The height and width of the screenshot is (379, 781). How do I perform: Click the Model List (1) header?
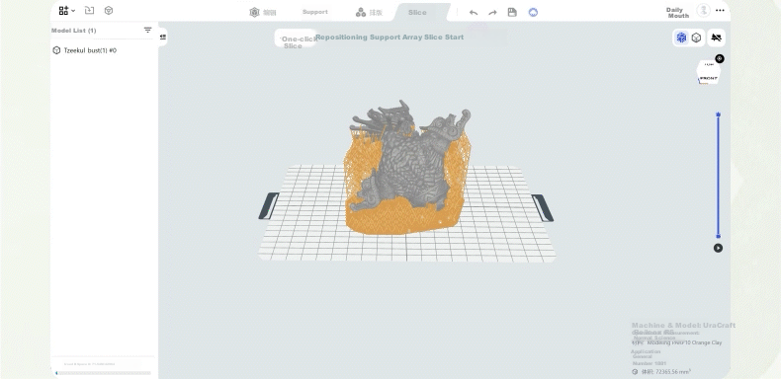(x=74, y=31)
